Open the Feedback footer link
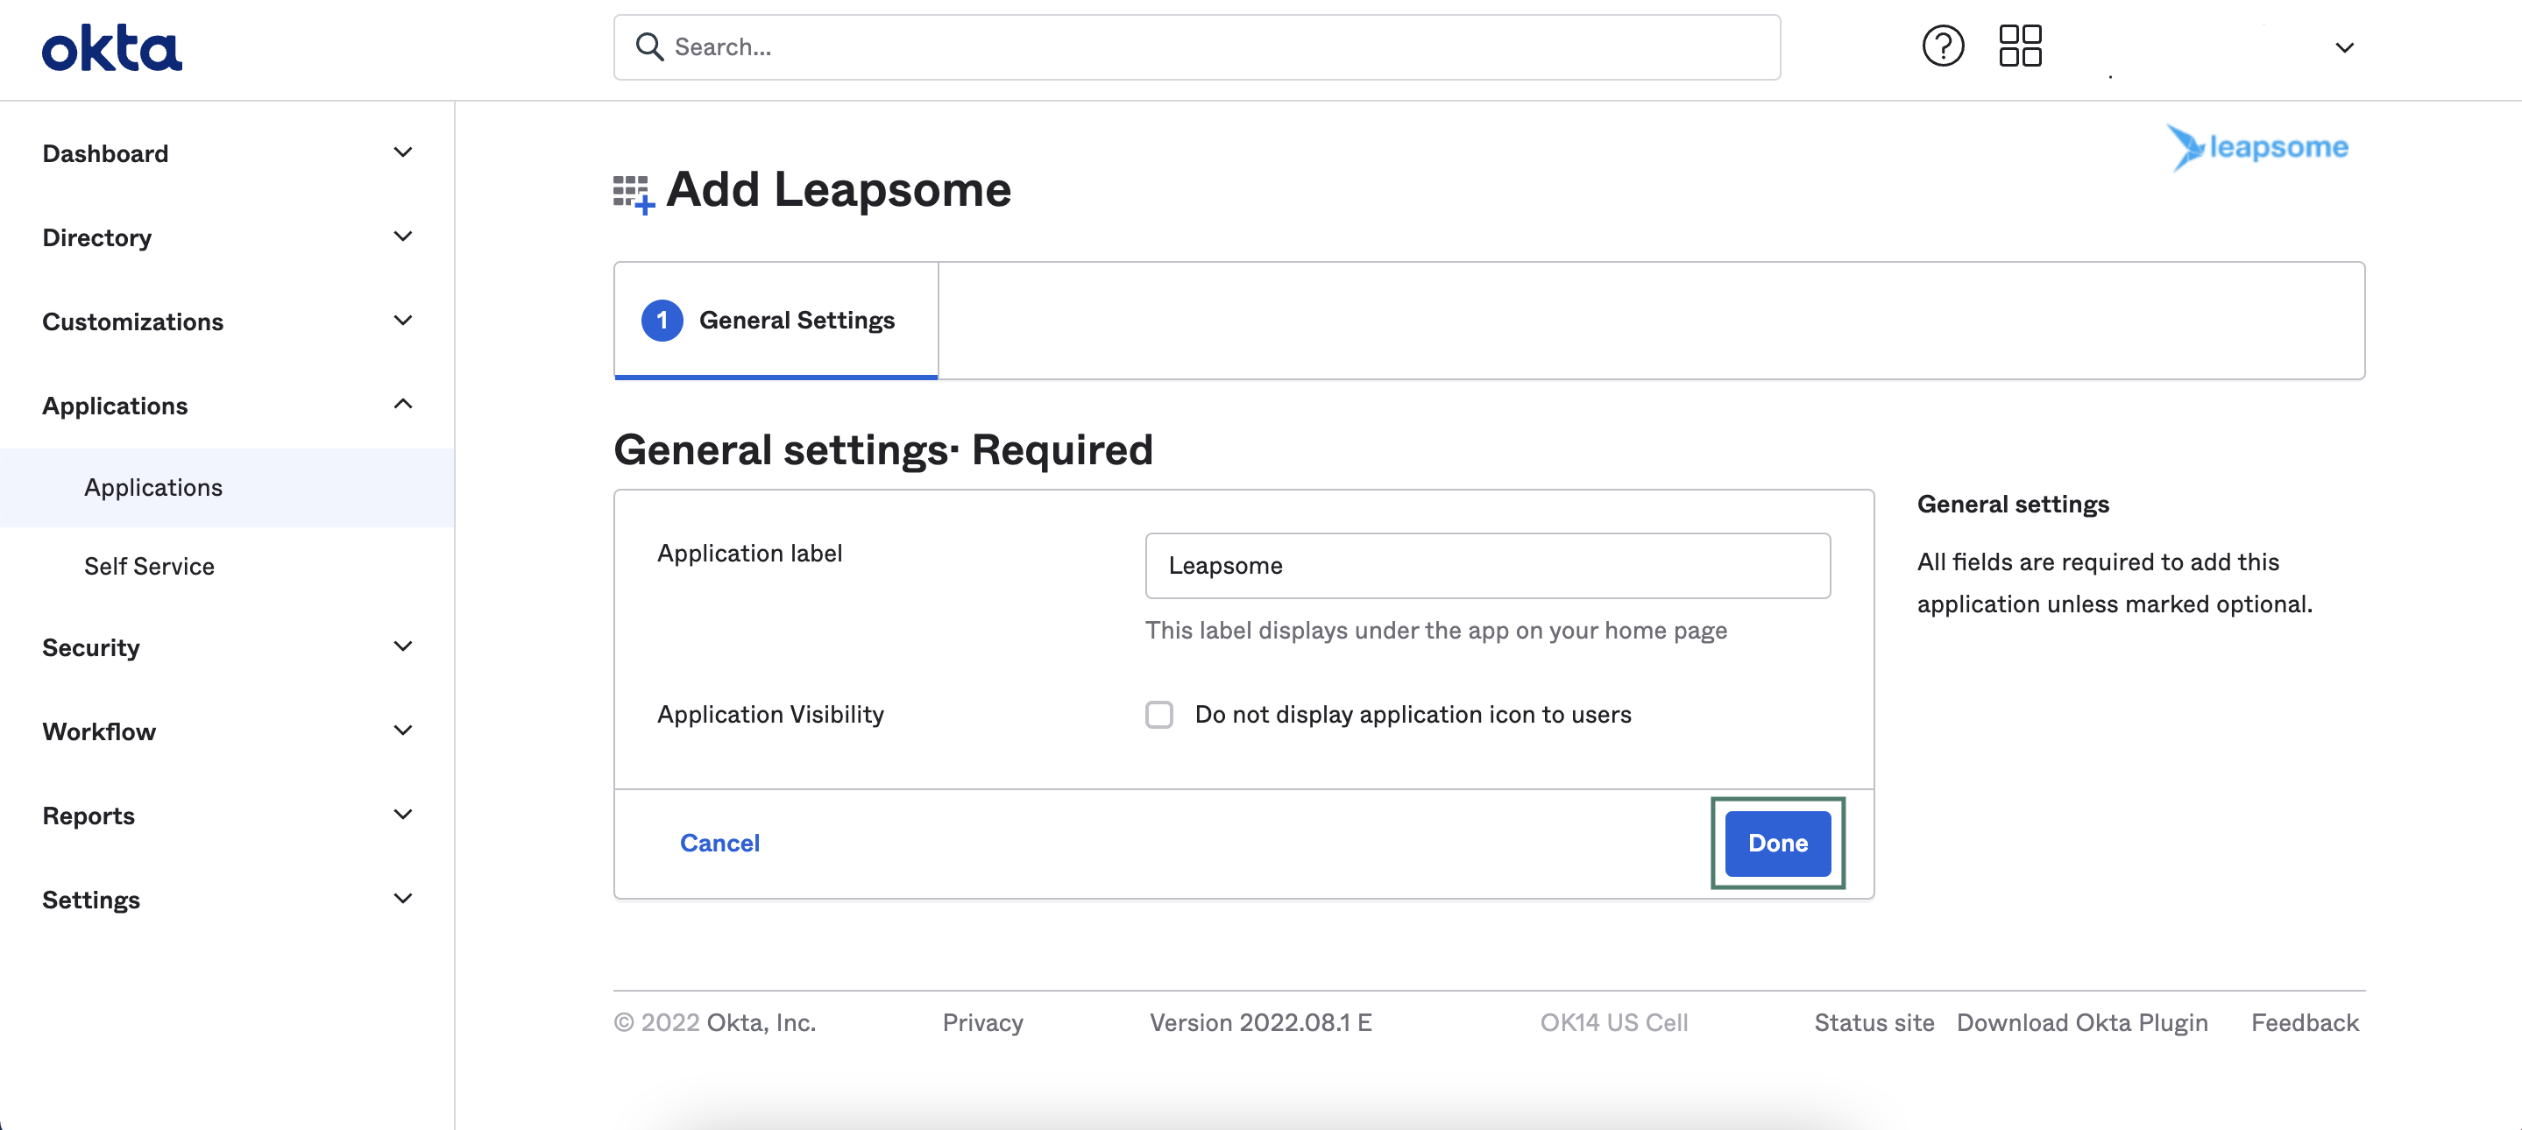This screenshot has height=1130, width=2522. [2305, 1022]
